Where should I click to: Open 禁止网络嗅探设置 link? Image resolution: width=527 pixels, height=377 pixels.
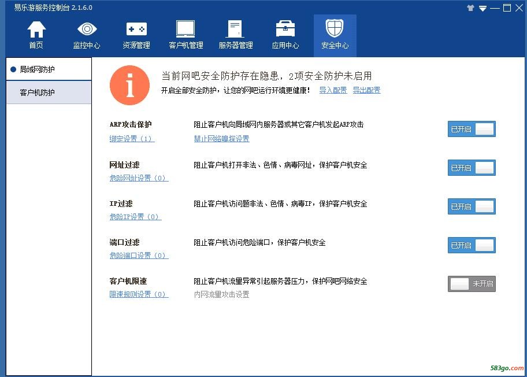point(221,139)
